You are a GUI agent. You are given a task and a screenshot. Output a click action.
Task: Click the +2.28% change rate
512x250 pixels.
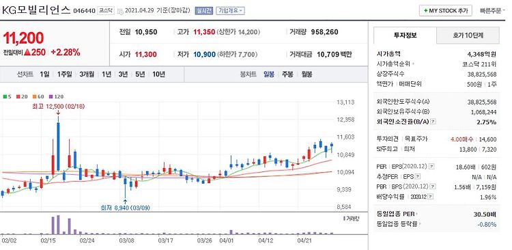tap(66, 53)
